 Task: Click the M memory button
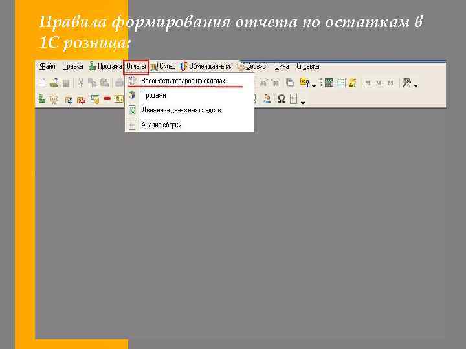click(x=368, y=83)
